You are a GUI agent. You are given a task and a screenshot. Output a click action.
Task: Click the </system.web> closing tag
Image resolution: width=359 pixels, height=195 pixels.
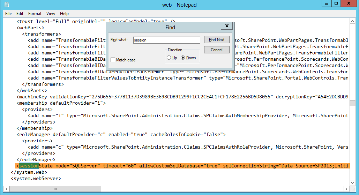(x=29, y=172)
